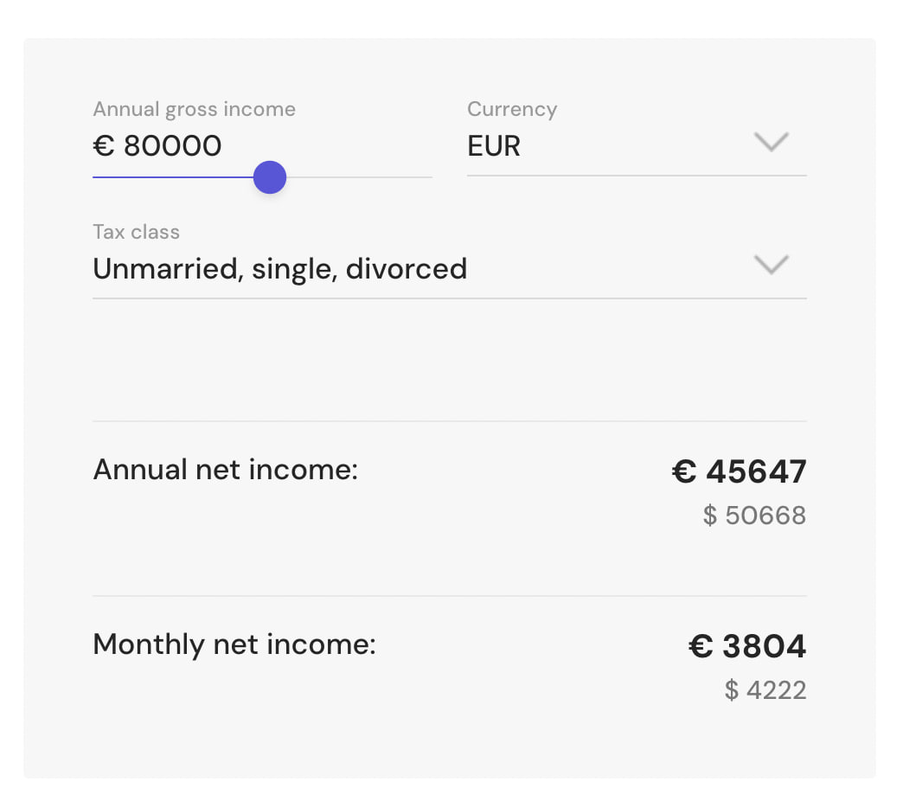This screenshot has height=801, width=903.
Task: Click the Currency dropdown chevron arrow
Action: [x=771, y=142]
